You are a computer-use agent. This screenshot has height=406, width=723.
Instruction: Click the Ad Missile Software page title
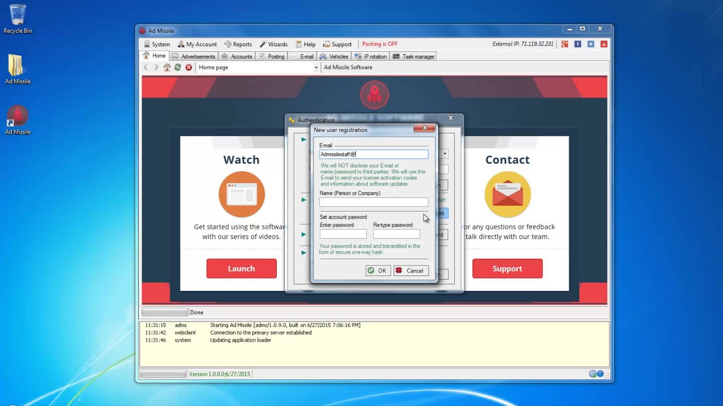point(348,67)
